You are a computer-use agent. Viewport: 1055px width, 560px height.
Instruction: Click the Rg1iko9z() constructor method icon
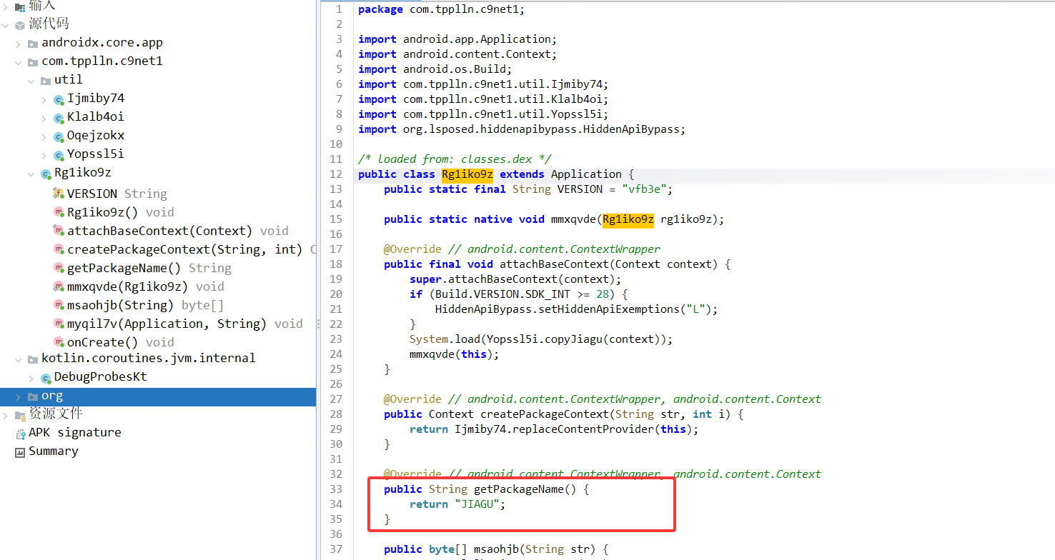(x=59, y=212)
